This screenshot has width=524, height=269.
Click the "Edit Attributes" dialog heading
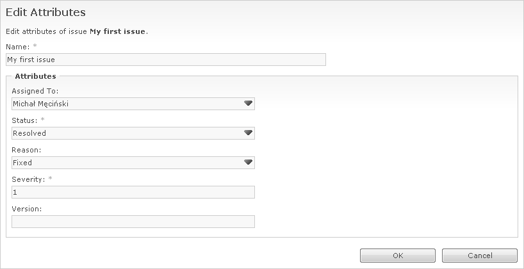tap(45, 12)
